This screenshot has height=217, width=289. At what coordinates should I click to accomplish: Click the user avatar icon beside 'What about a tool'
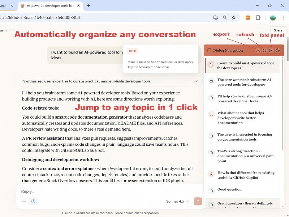211,114
